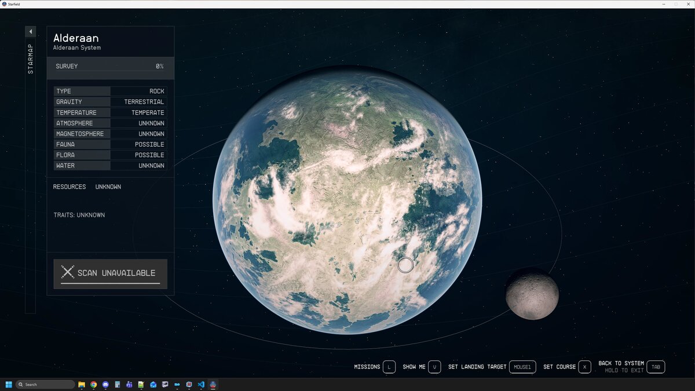
Task: Collapse the Starmap panel arrow
Action: click(31, 31)
